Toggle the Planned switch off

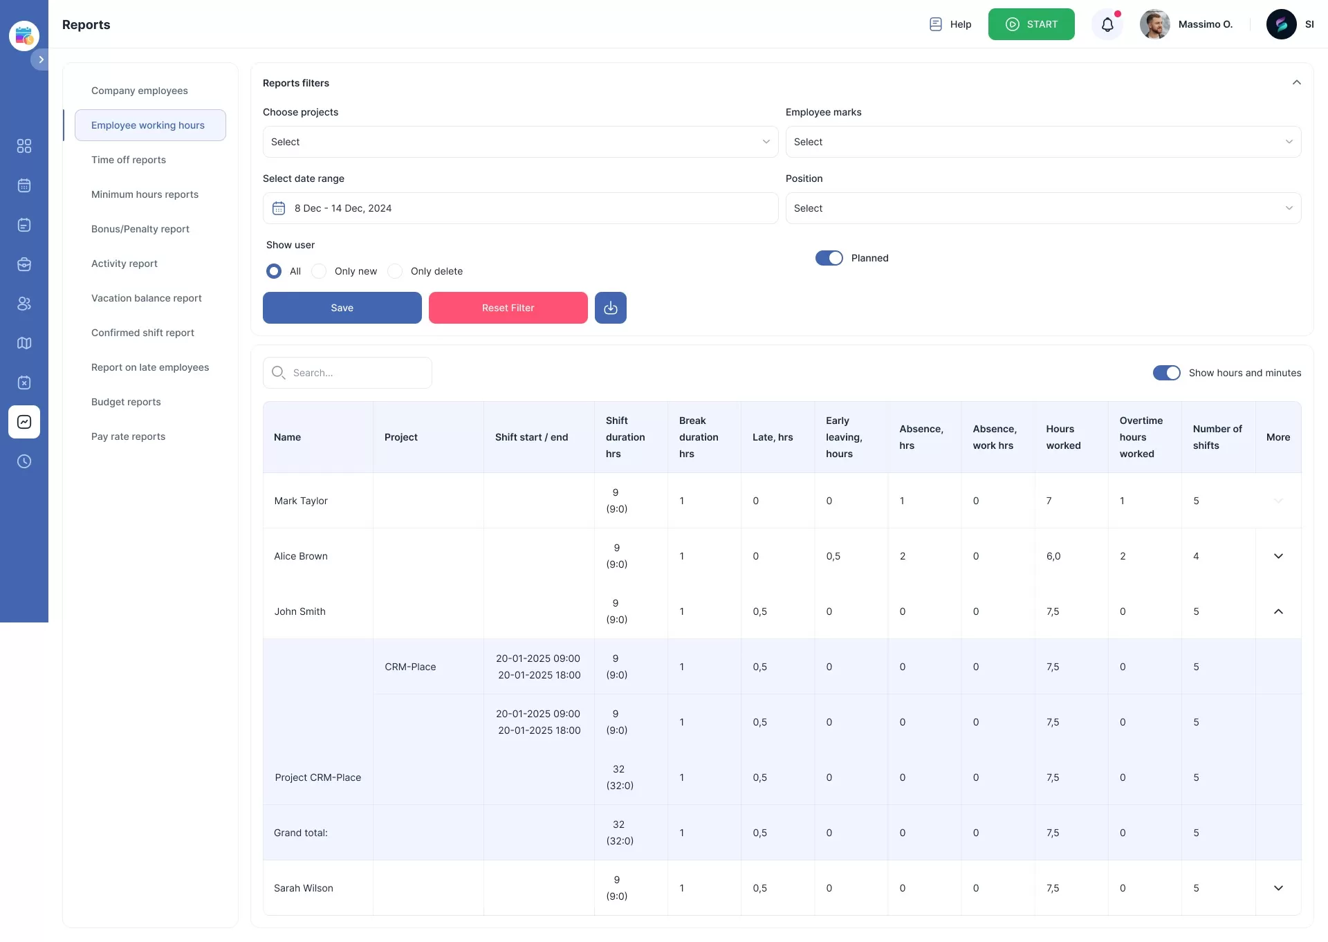pos(829,258)
